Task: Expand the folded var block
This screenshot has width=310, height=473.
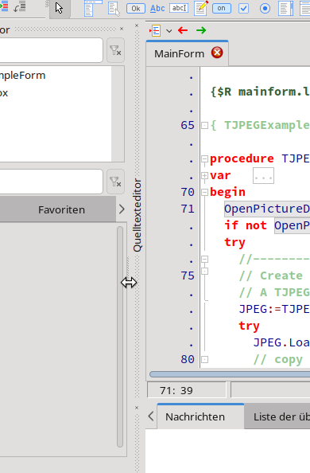Action: click(x=204, y=175)
